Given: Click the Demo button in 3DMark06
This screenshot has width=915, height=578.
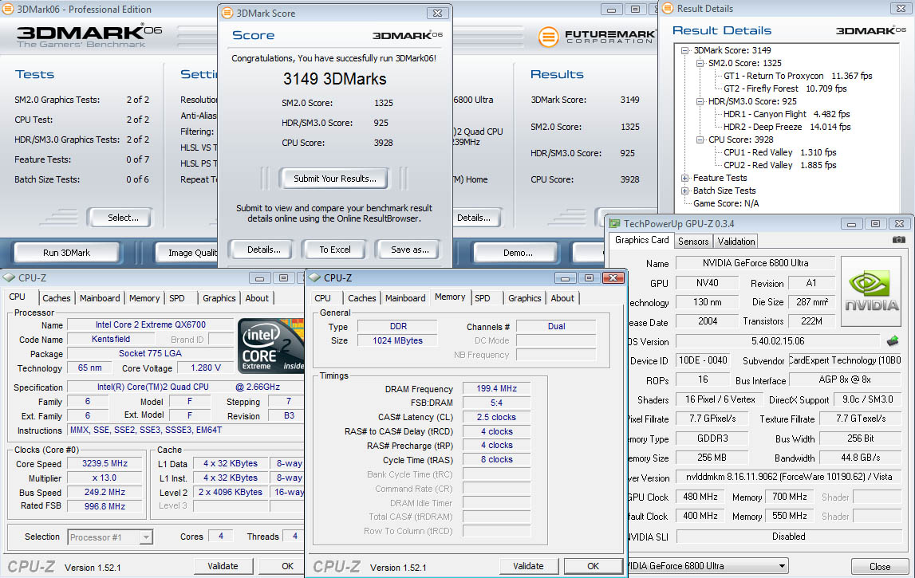Looking at the screenshot, I should point(518,253).
